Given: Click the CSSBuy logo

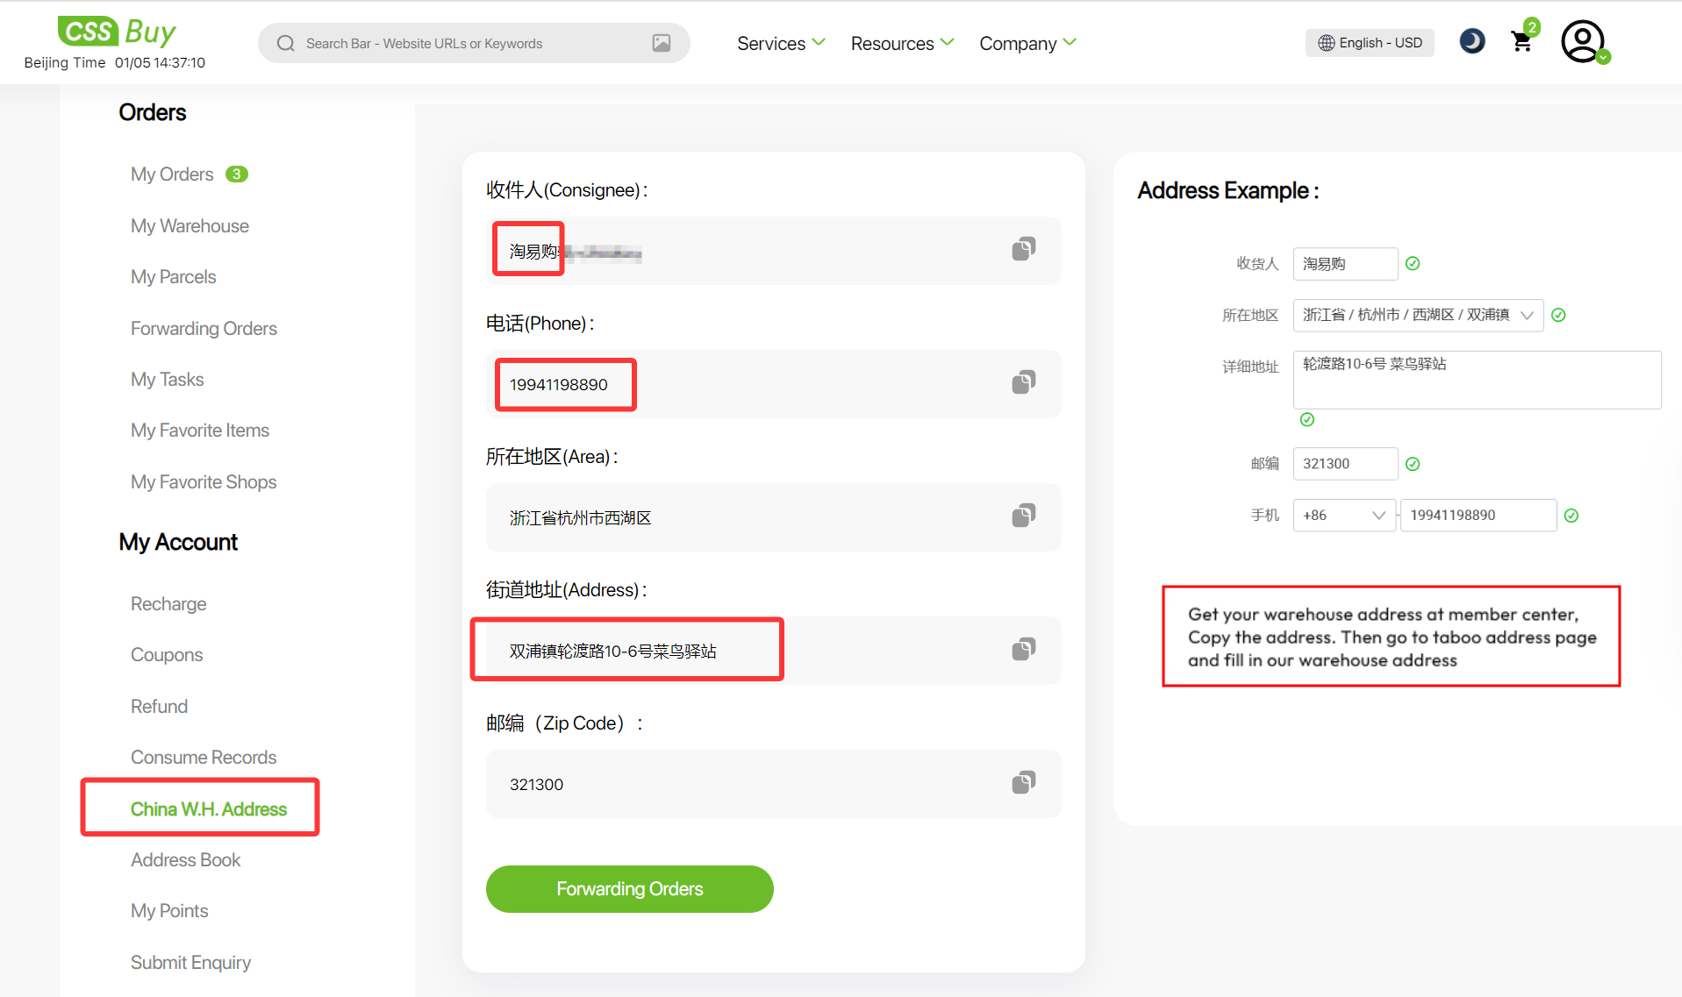Looking at the screenshot, I should 117,32.
